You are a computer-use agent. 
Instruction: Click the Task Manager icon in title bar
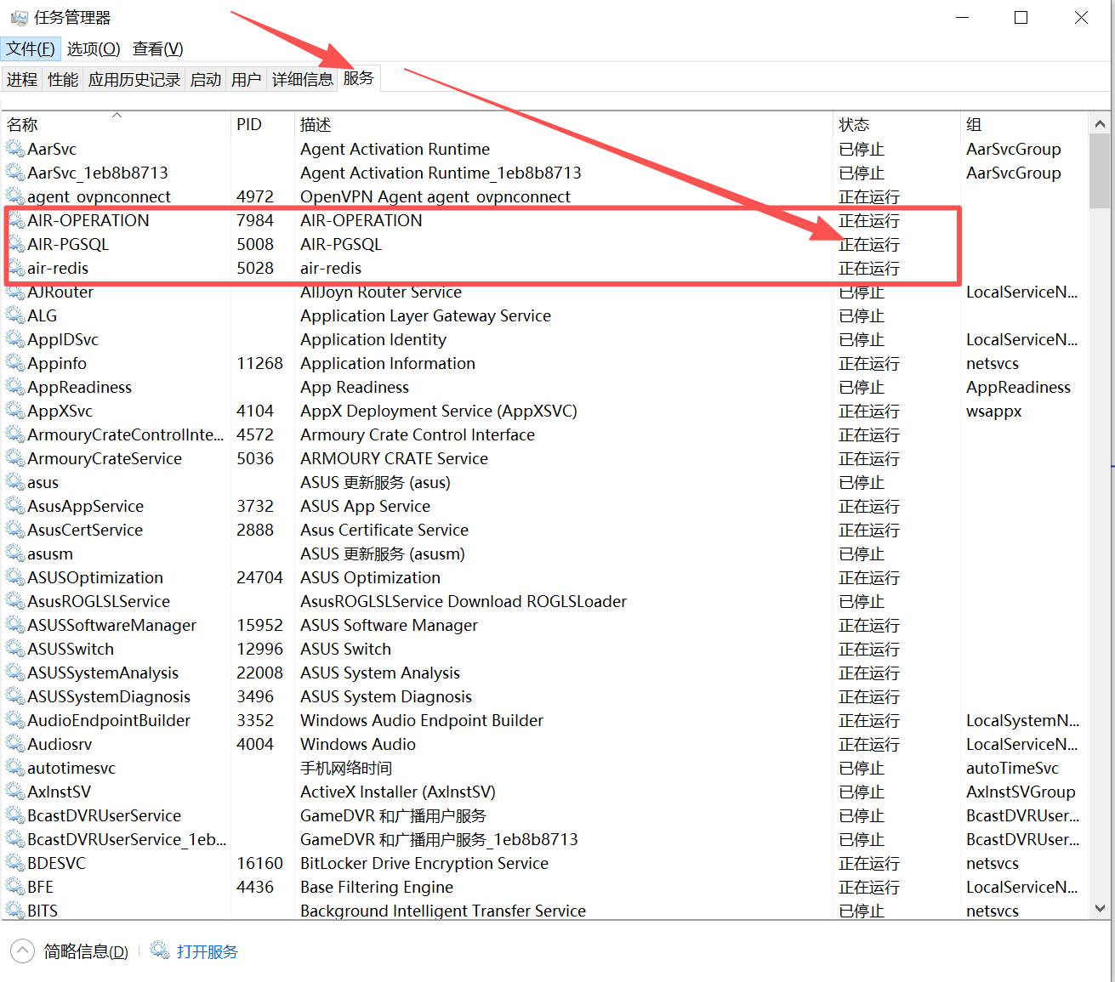coord(19,18)
